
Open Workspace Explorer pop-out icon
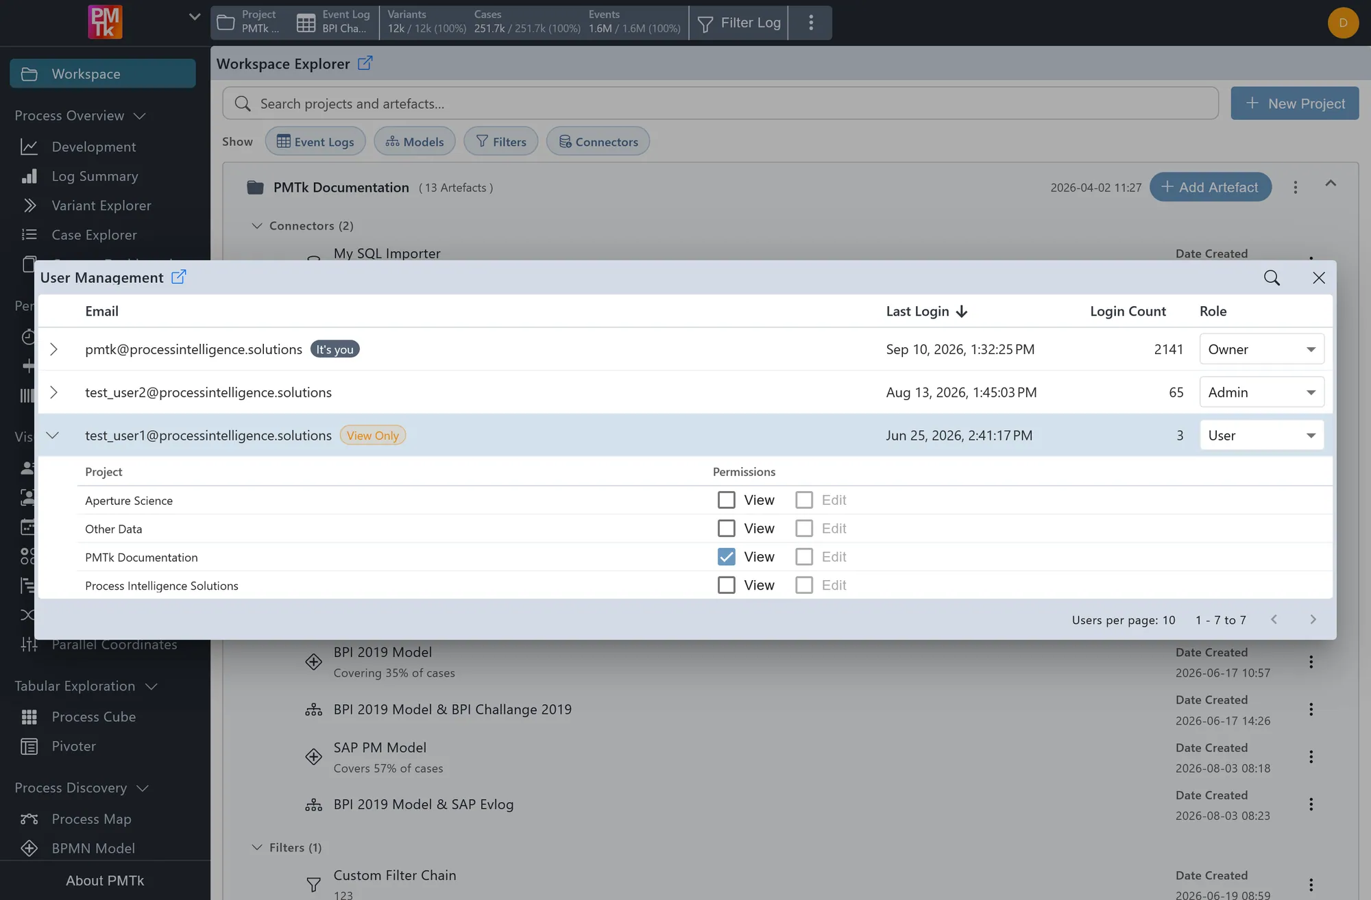(x=365, y=63)
